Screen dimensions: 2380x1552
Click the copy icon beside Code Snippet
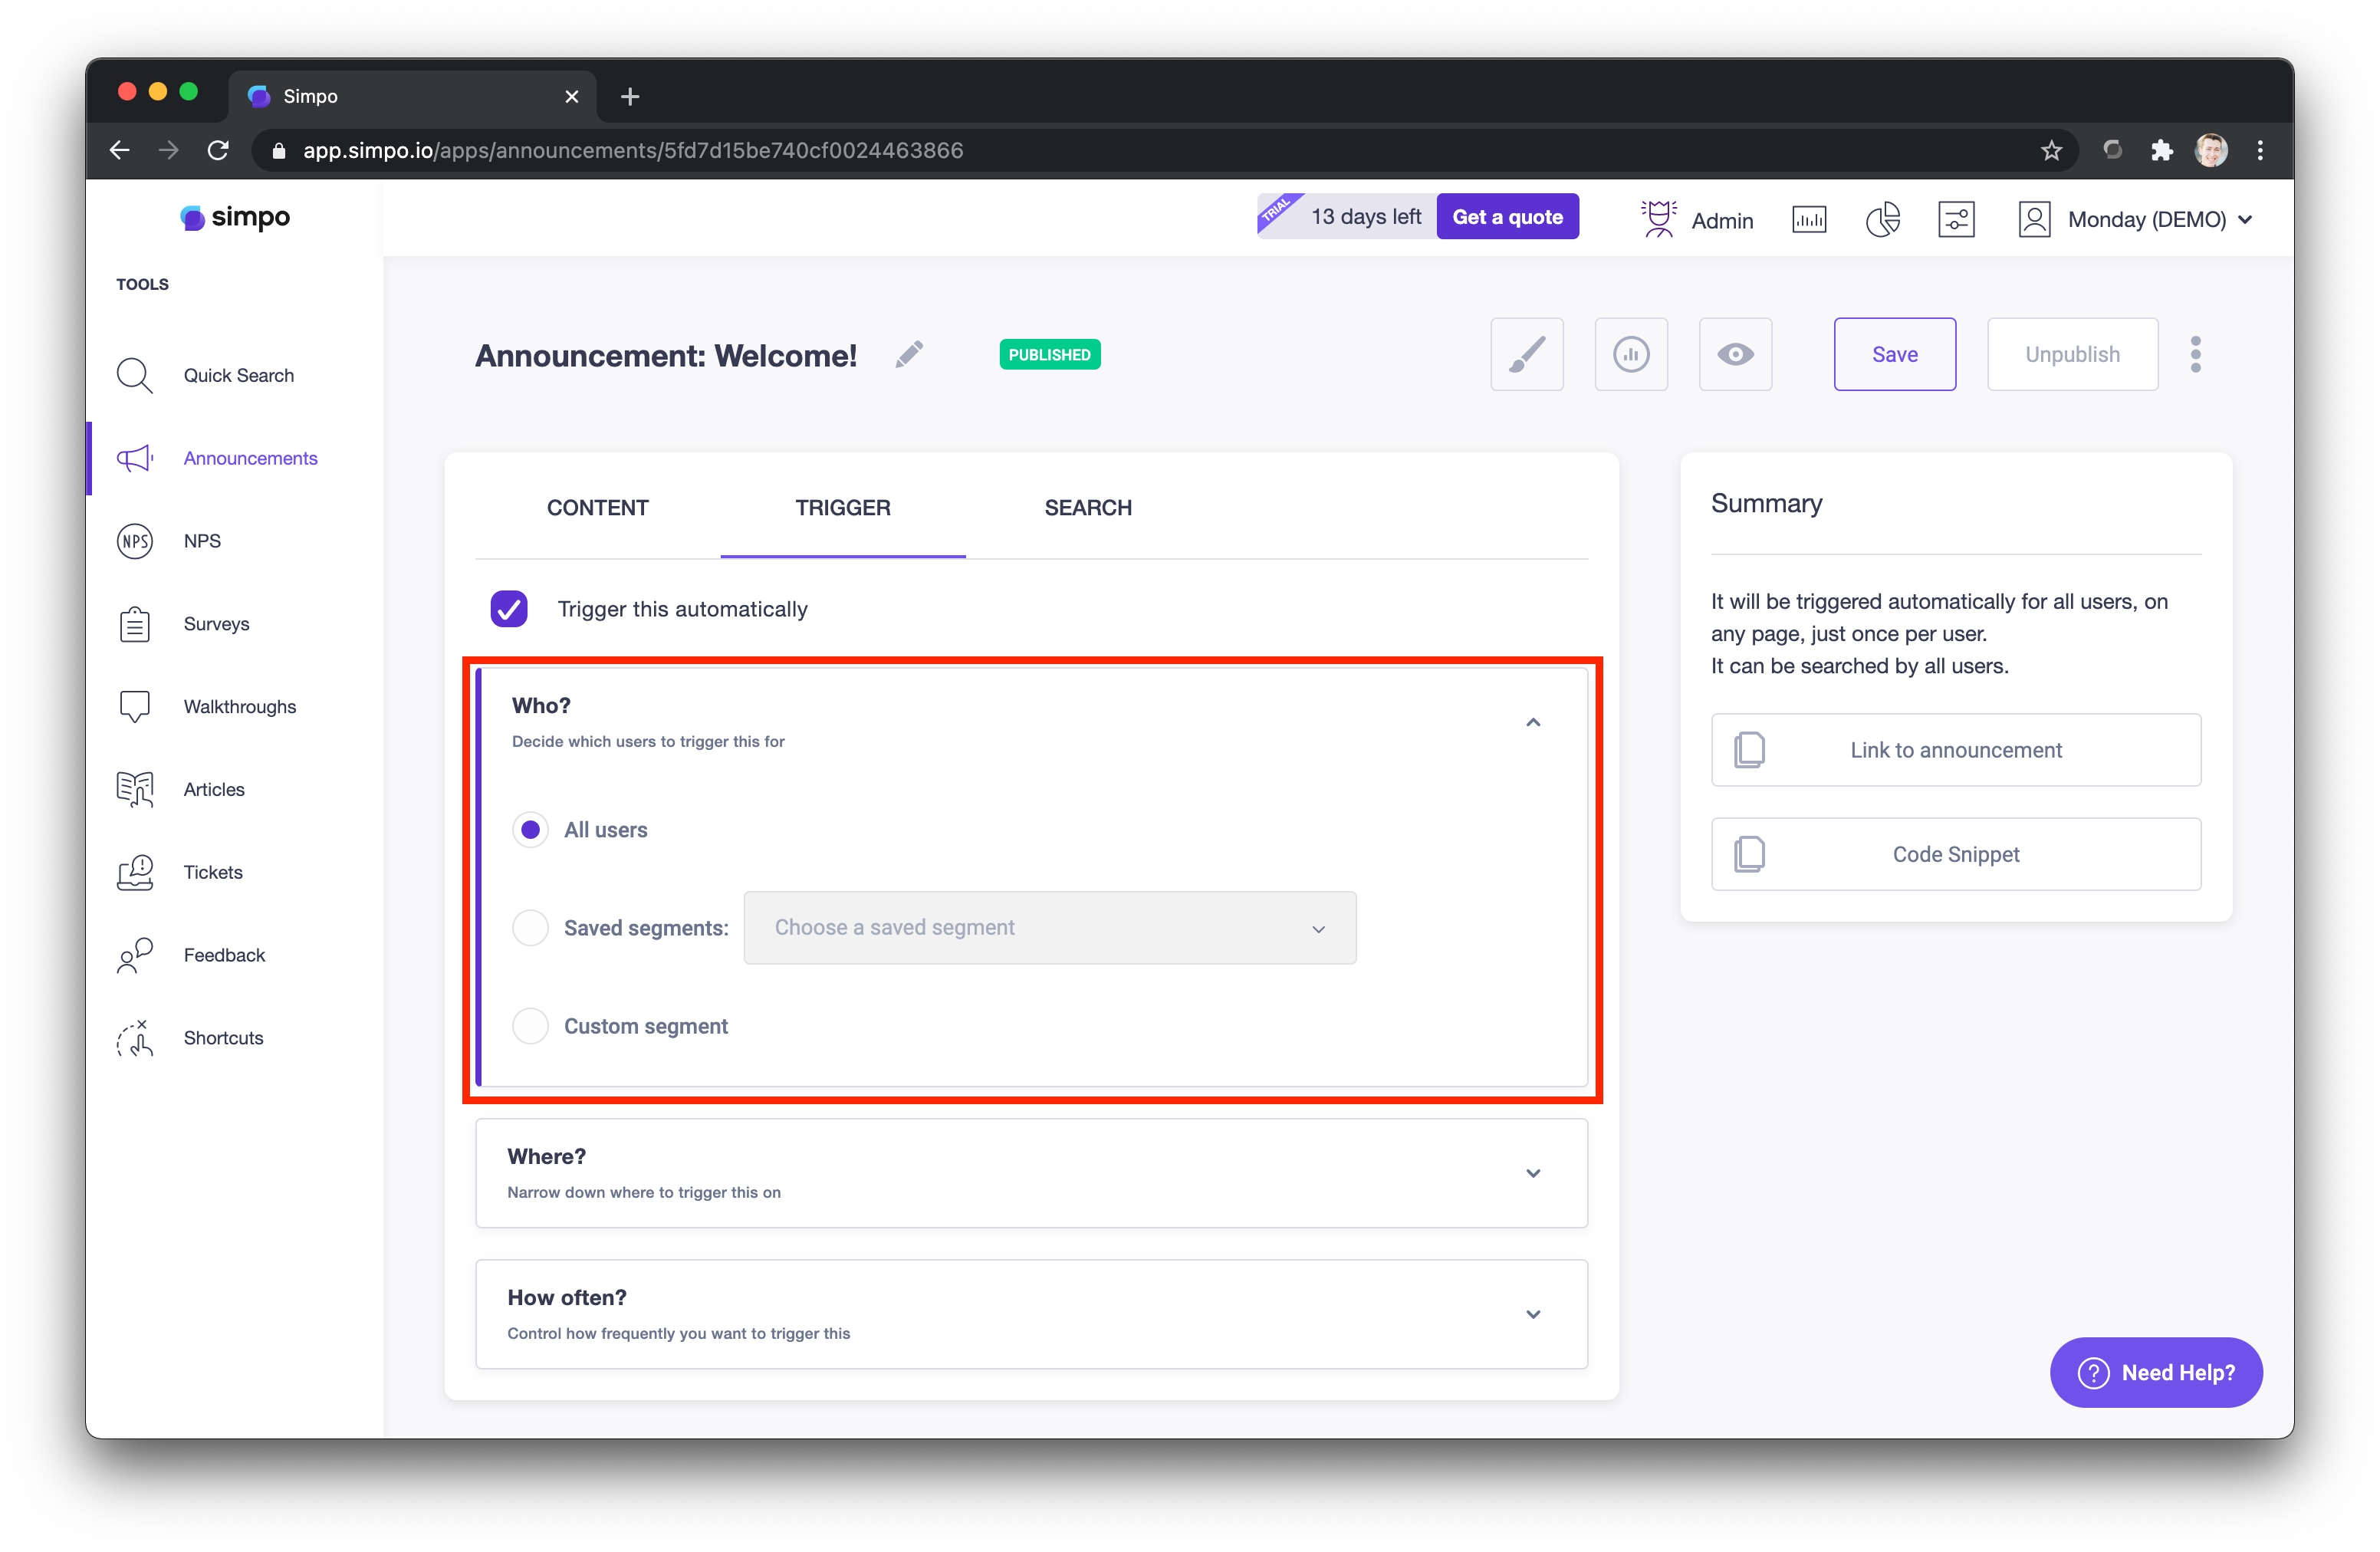point(1749,854)
